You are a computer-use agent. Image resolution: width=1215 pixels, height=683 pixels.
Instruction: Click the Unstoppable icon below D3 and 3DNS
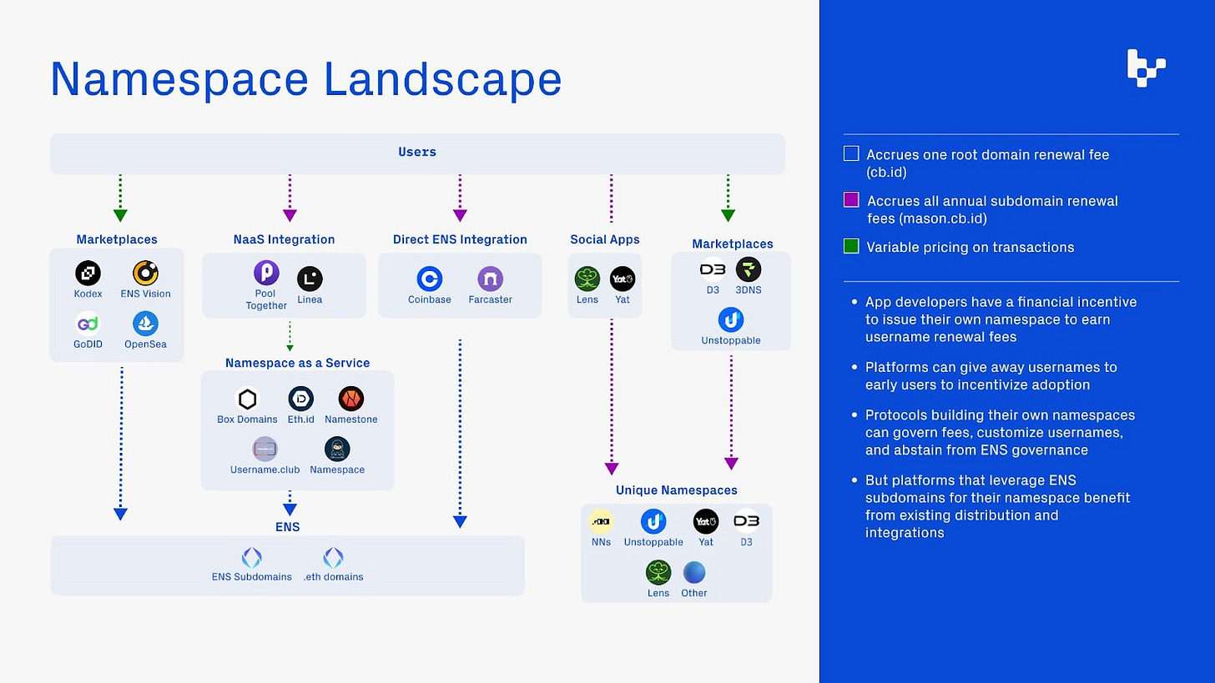click(731, 319)
